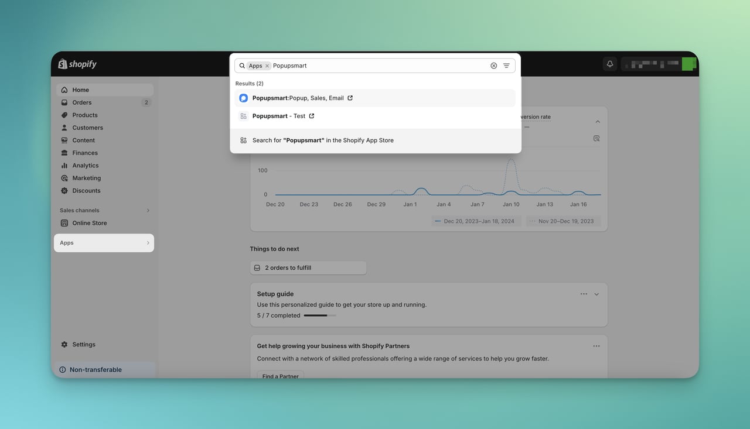Collapse the analytics card chevron
Image resolution: width=750 pixels, height=429 pixels.
[x=598, y=122]
